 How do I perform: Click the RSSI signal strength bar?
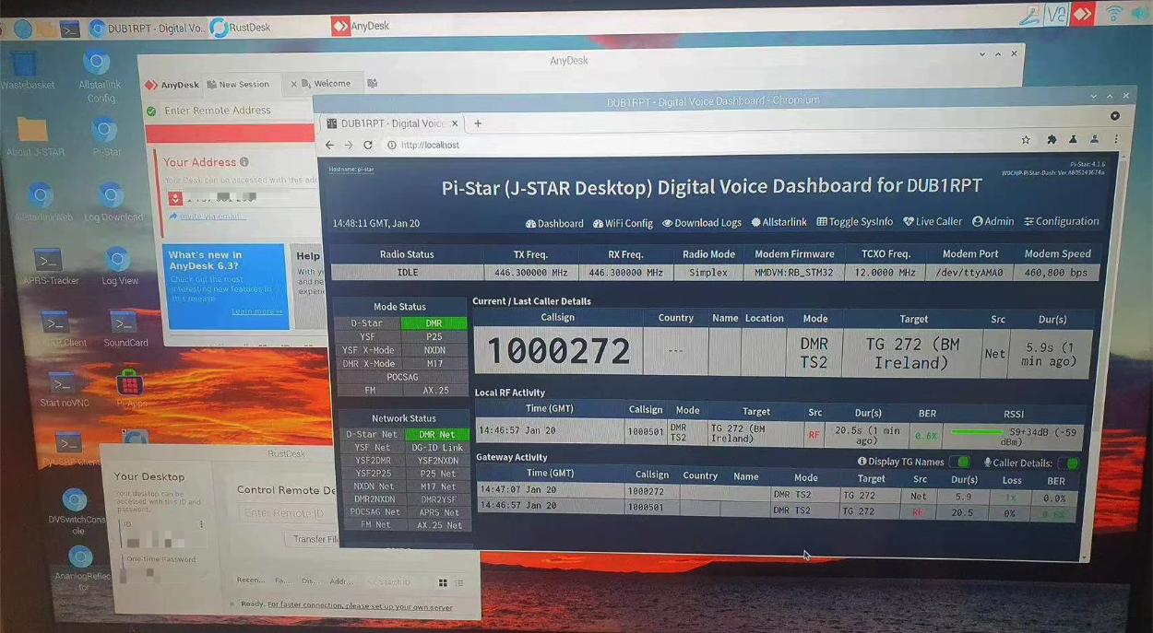(x=976, y=431)
